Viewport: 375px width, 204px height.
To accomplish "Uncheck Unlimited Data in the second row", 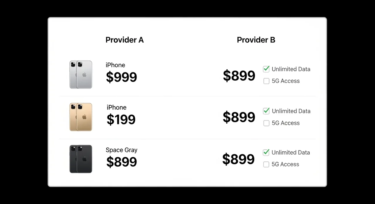I will 266,111.
